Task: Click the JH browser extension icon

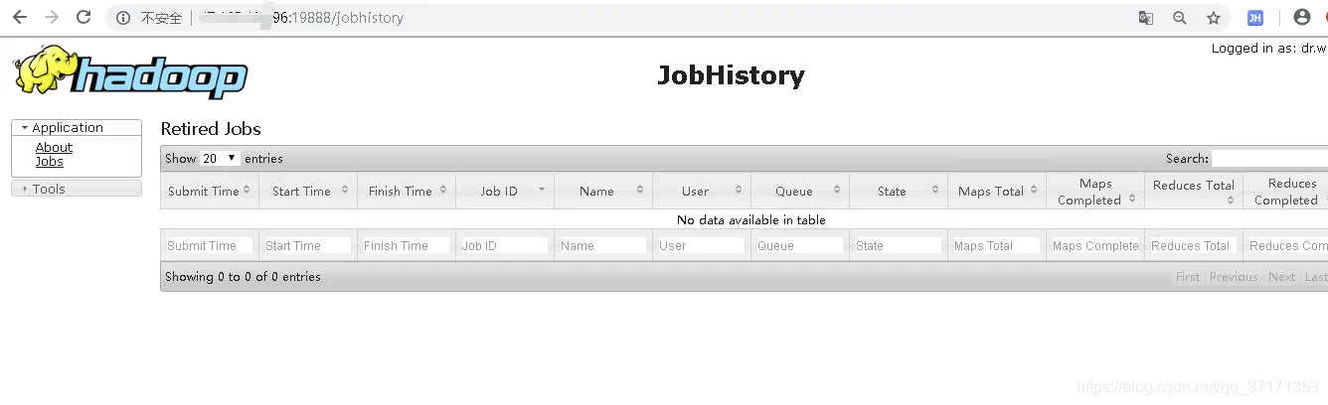Action: pos(1255,18)
